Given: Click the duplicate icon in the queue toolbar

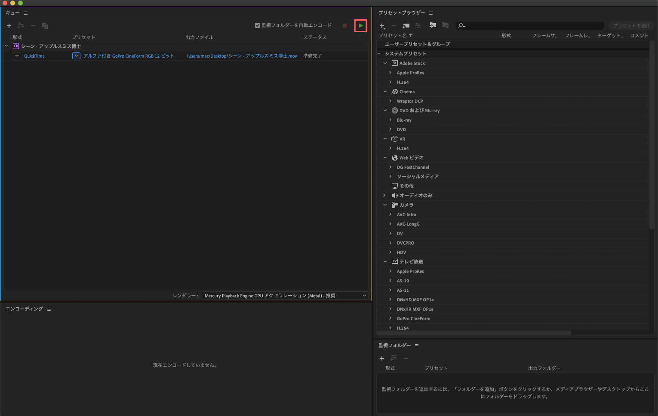Looking at the screenshot, I should (x=45, y=26).
